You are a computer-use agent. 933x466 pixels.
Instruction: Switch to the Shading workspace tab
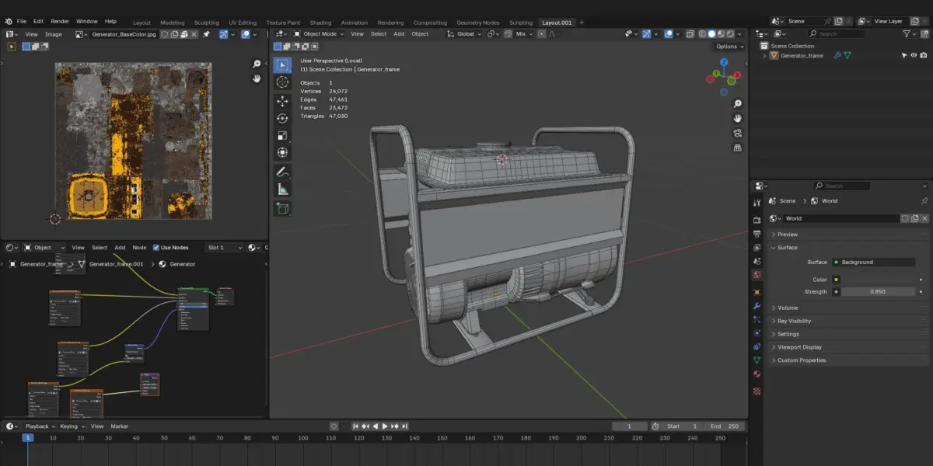(x=320, y=23)
